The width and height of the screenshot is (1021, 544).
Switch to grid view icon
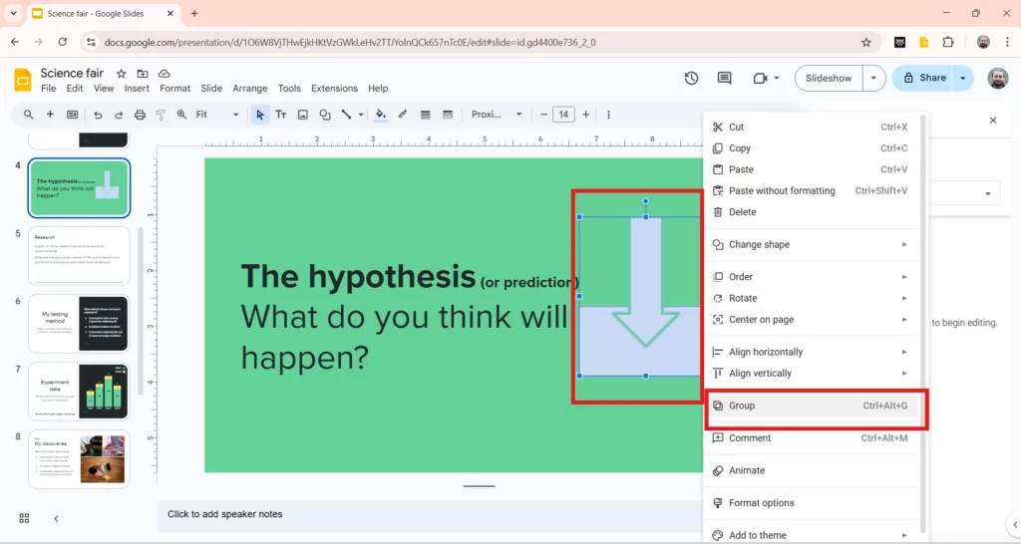pos(24,517)
